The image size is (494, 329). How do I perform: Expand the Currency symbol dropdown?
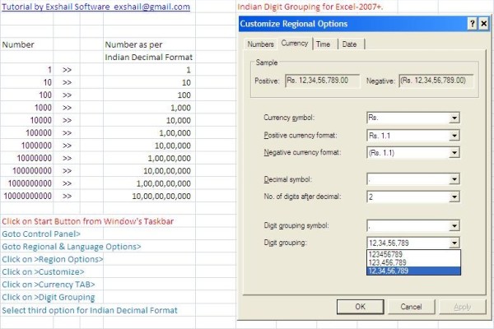coord(454,118)
